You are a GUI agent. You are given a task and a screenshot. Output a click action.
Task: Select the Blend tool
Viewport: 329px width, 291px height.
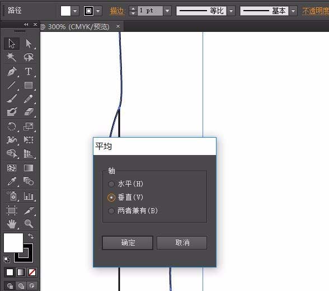coord(29,181)
